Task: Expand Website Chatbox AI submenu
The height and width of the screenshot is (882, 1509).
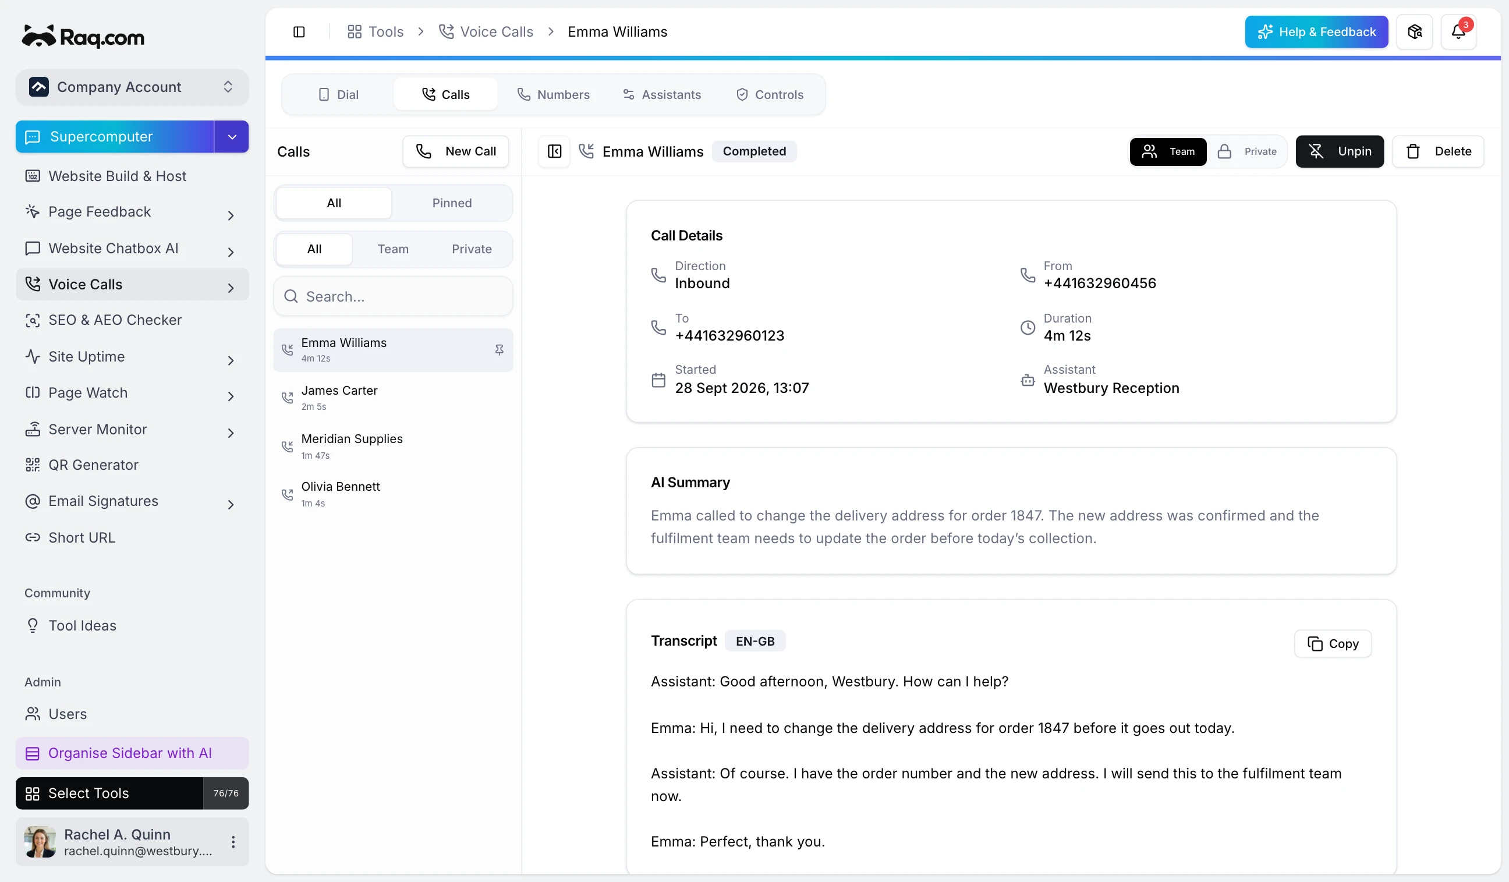Action: click(231, 252)
